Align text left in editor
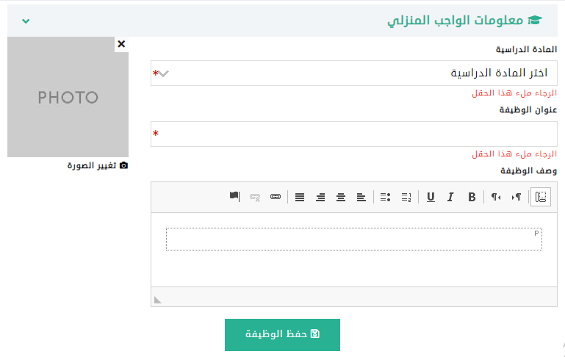Viewport: 565px width, 357px height. 361,197
